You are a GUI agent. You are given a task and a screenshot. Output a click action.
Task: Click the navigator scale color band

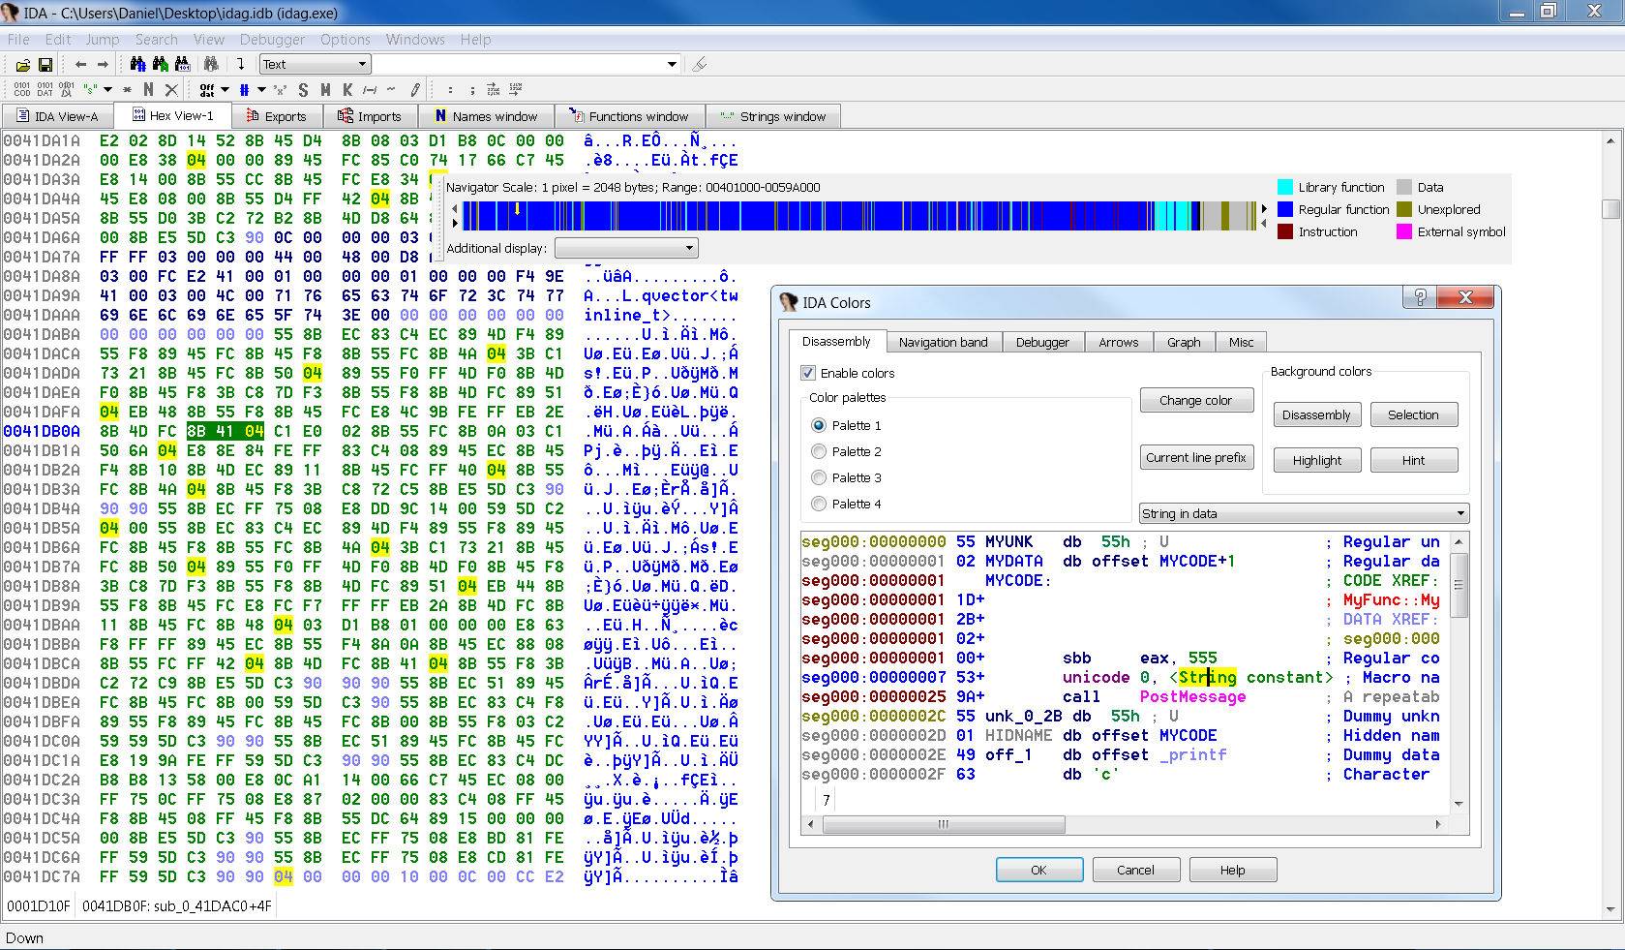[859, 215]
